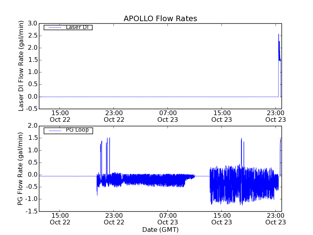Choose "23:00 Oct 22" under the PG Loop plot

pos(114,219)
